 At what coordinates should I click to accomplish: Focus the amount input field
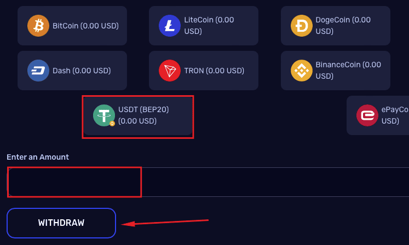click(208, 182)
